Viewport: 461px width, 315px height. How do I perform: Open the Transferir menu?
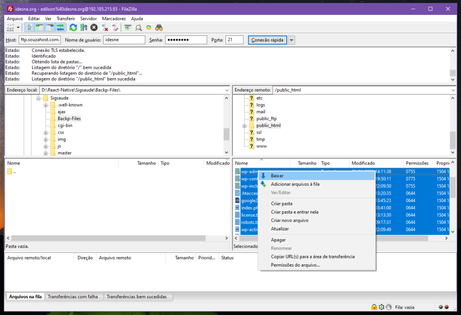[66, 18]
